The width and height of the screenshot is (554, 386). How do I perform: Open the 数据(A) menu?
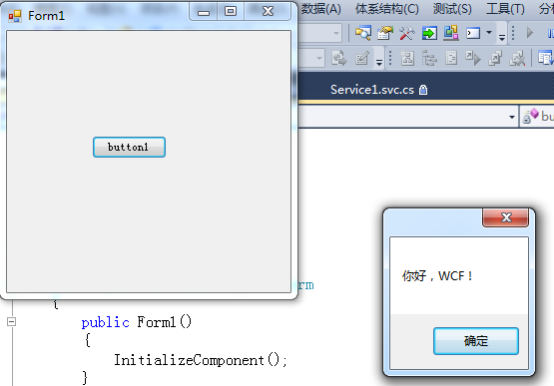point(320,9)
